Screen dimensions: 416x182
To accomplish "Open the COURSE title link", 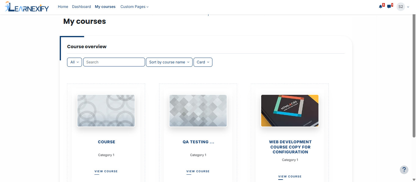I will click(107, 142).
